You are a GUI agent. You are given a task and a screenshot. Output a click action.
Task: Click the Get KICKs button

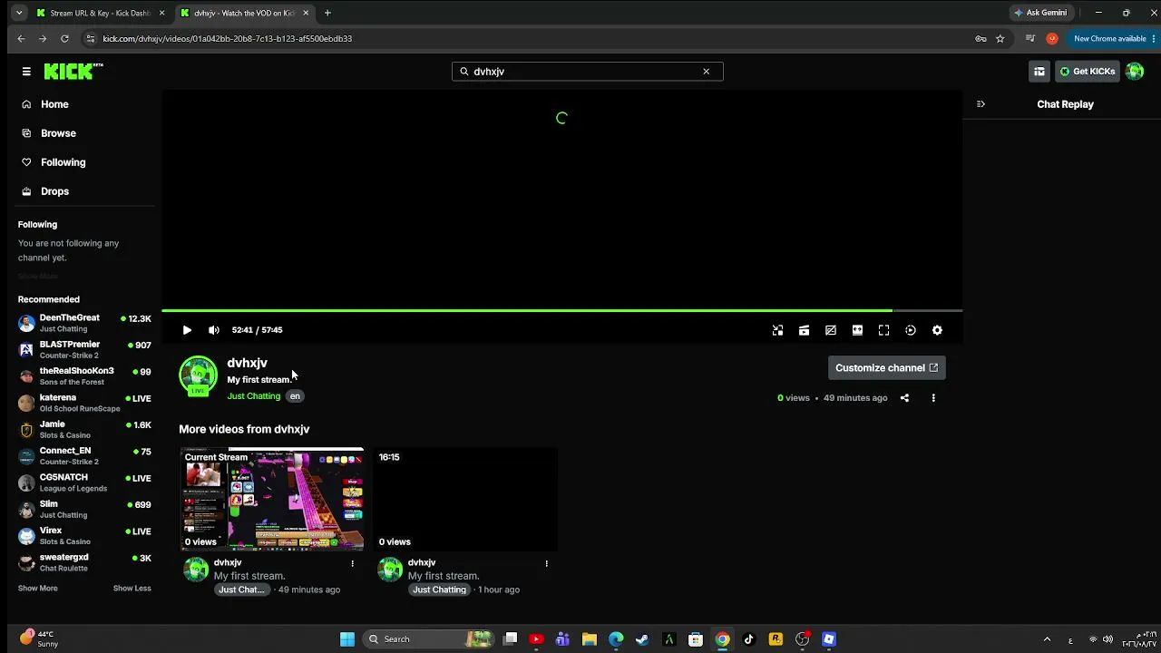coord(1087,72)
